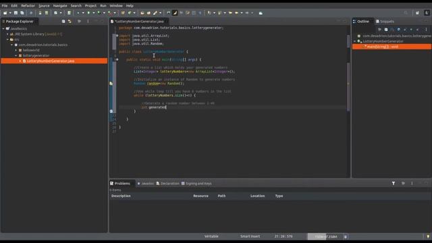Image resolution: width=432 pixels, height=243 pixels.
Task: Click the heap status memory bar
Action: 325,236
